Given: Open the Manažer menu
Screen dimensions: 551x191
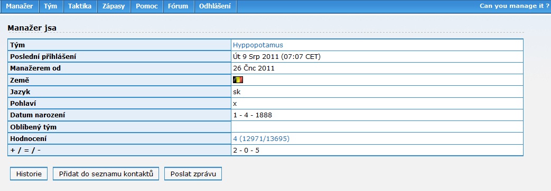Looking at the screenshot, I should coord(20,6).
